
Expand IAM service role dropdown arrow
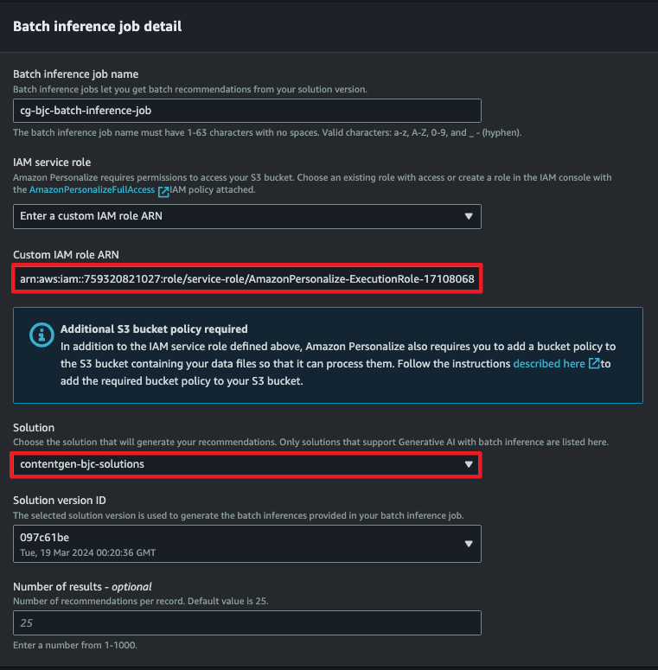[x=469, y=216]
